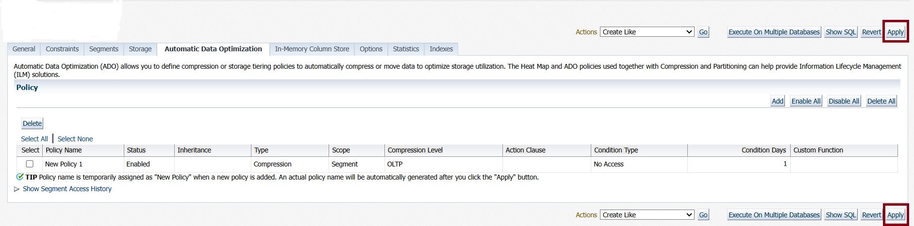Select the In-Memory Column Store tab
The height and width of the screenshot is (226, 914).
click(312, 49)
